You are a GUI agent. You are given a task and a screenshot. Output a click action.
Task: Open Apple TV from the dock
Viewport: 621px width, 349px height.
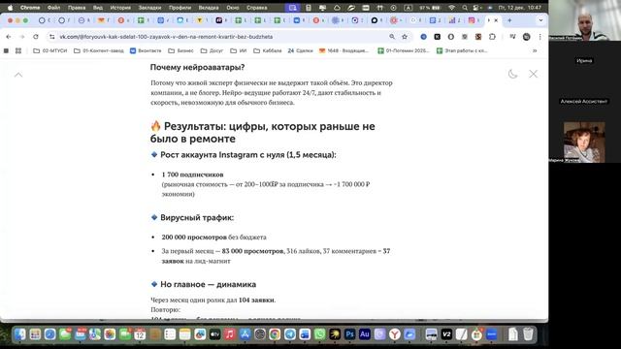coord(214,334)
